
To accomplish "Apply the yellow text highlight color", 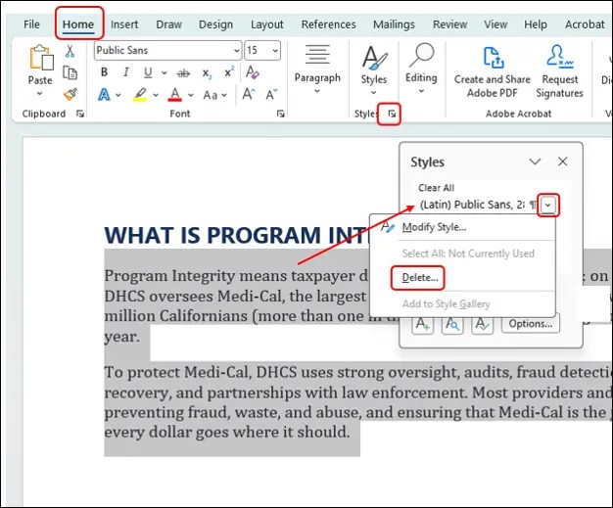I will pos(140,95).
